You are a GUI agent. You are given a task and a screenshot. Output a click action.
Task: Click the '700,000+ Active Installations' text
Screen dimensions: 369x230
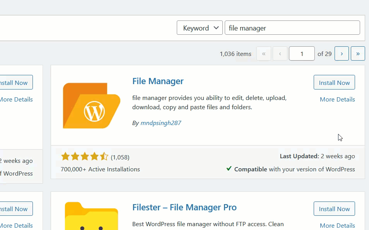(x=100, y=169)
